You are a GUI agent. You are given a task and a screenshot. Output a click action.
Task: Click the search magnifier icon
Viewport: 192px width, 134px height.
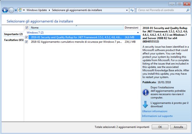coord(188,10)
